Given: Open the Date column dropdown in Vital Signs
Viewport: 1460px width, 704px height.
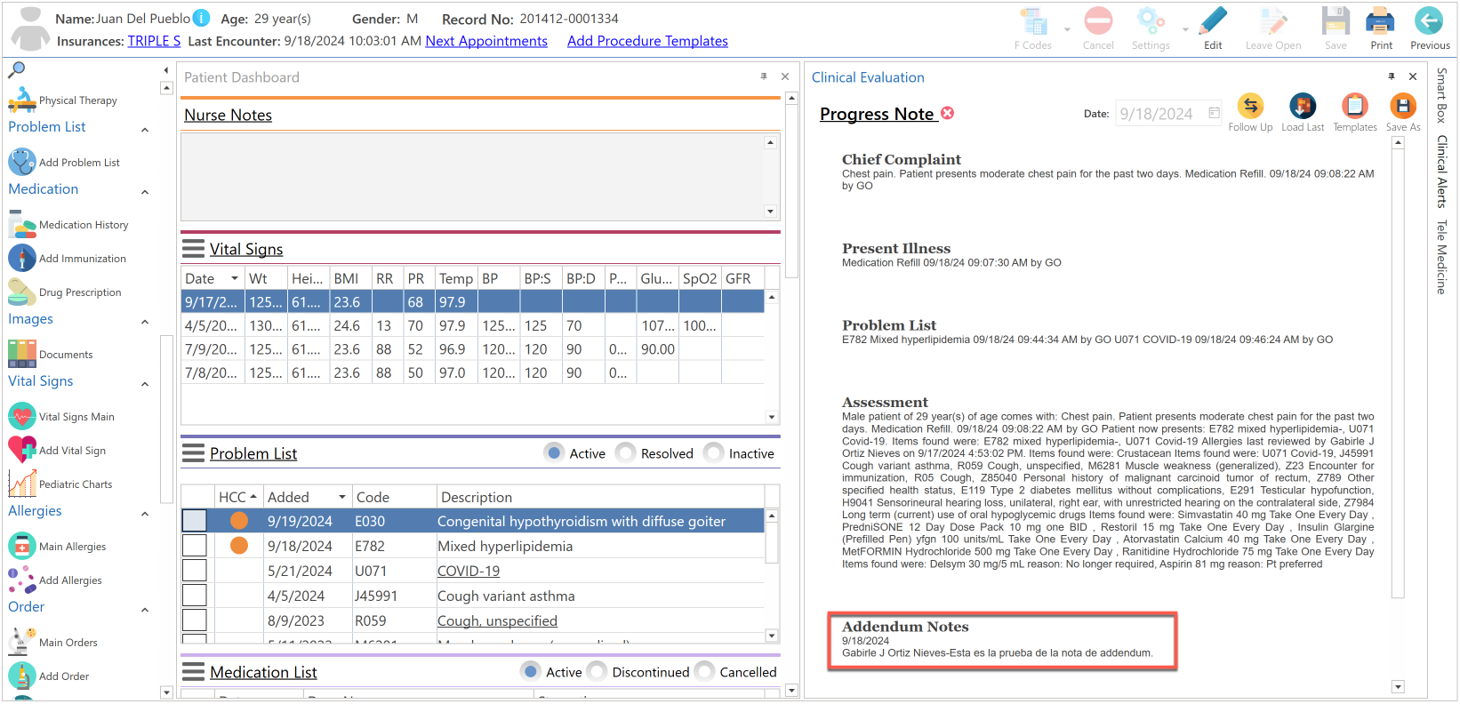Looking at the screenshot, I should (x=235, y=278).
